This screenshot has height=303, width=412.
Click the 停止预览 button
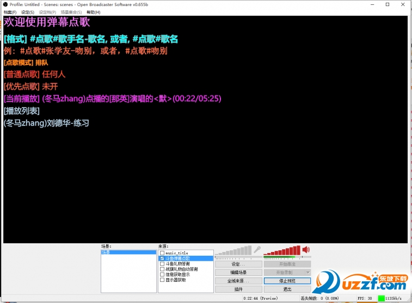[x=287, y=281]
